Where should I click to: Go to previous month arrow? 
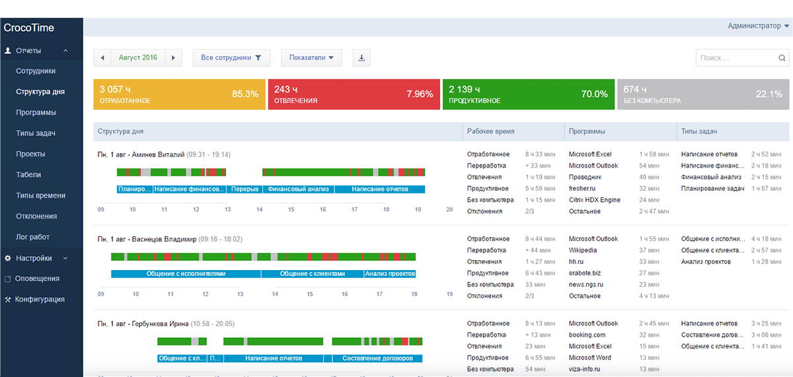[x=102, y=58]
